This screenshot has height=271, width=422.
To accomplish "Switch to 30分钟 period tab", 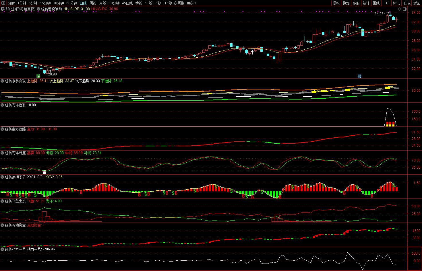I will tap(58, 3).
